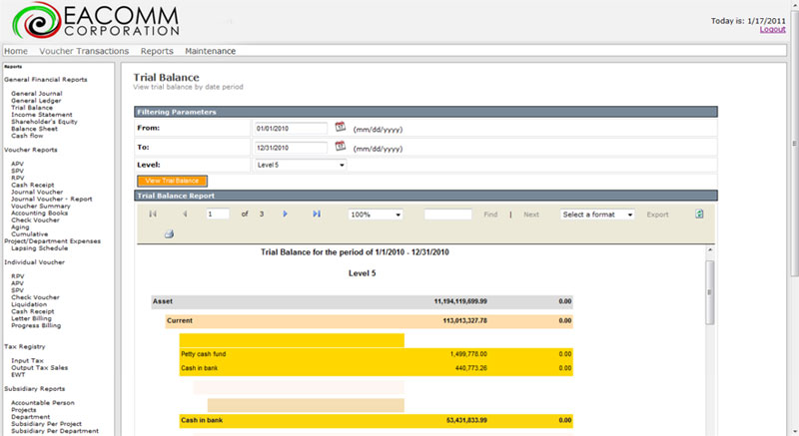Click Next in report toolbar
Image resolution: width=799 pixels, height=436 pixels.
tap(531, 215)
